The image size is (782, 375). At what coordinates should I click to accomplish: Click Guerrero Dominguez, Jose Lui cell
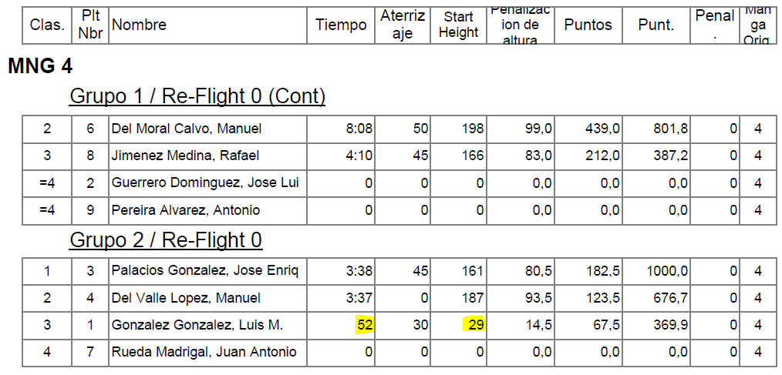[204, 182]
